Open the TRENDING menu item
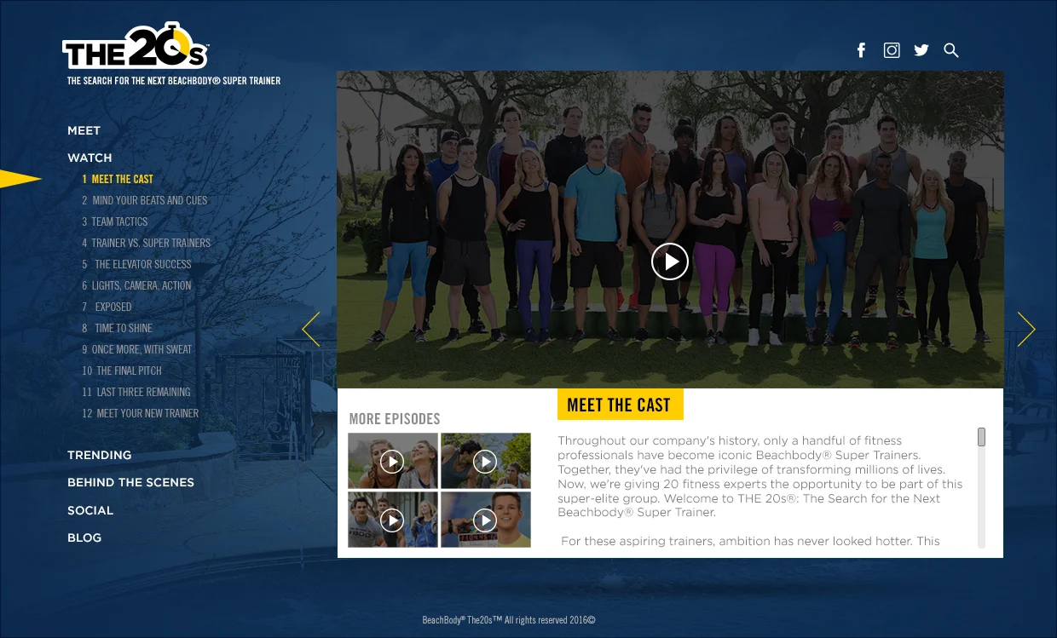This screenshot has height=638, width=1057. tap(100, 455)
